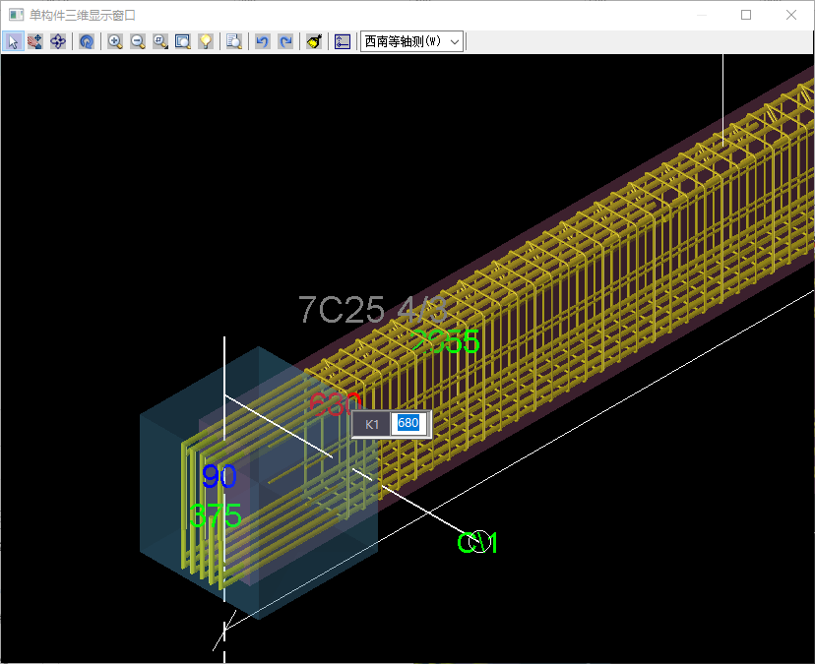The height and width of the screenshot is (664, 815).
Task: Click the zoom window magnifier icon
Action: (160, 41)
